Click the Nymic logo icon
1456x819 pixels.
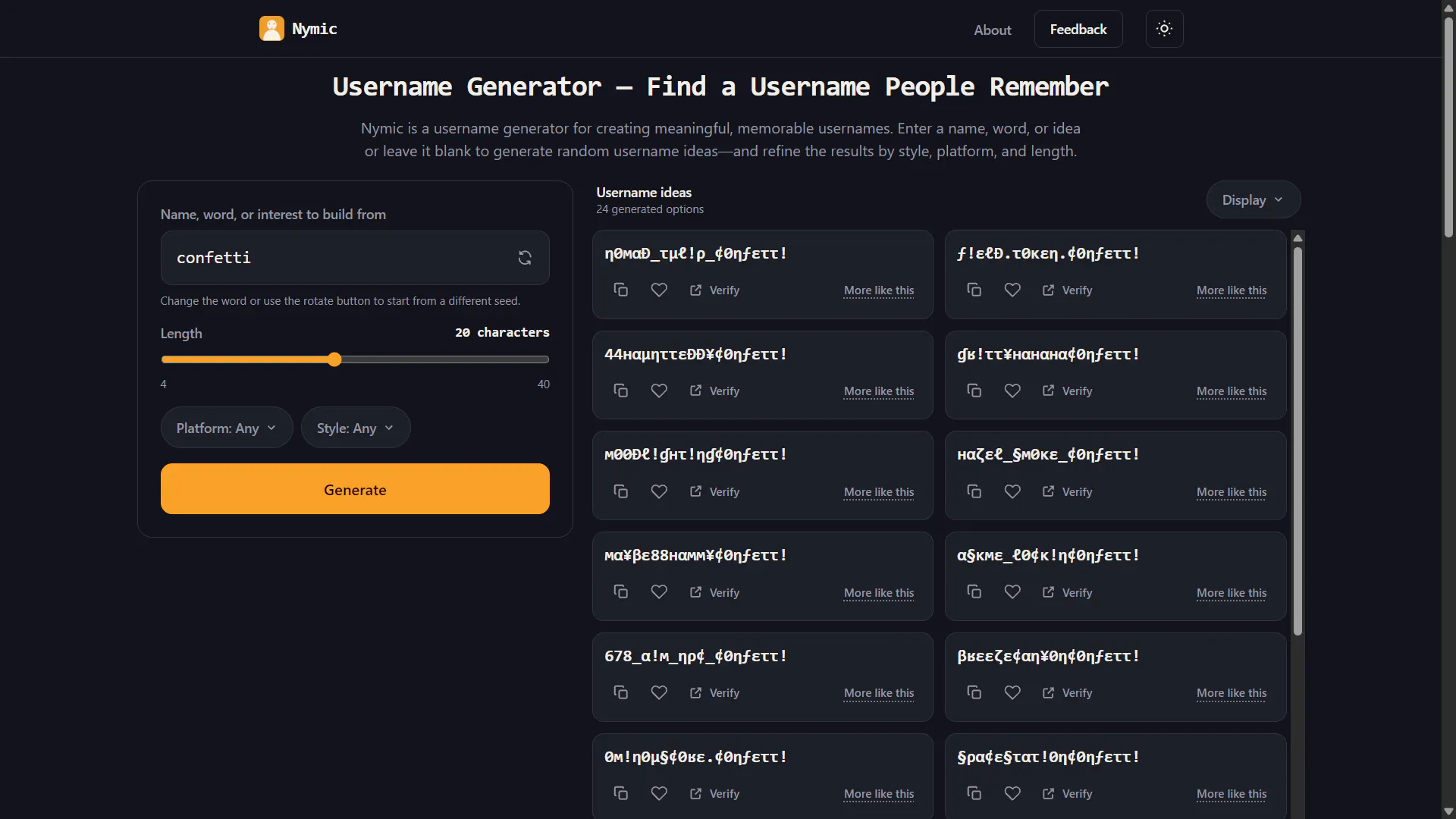[271, 29]
